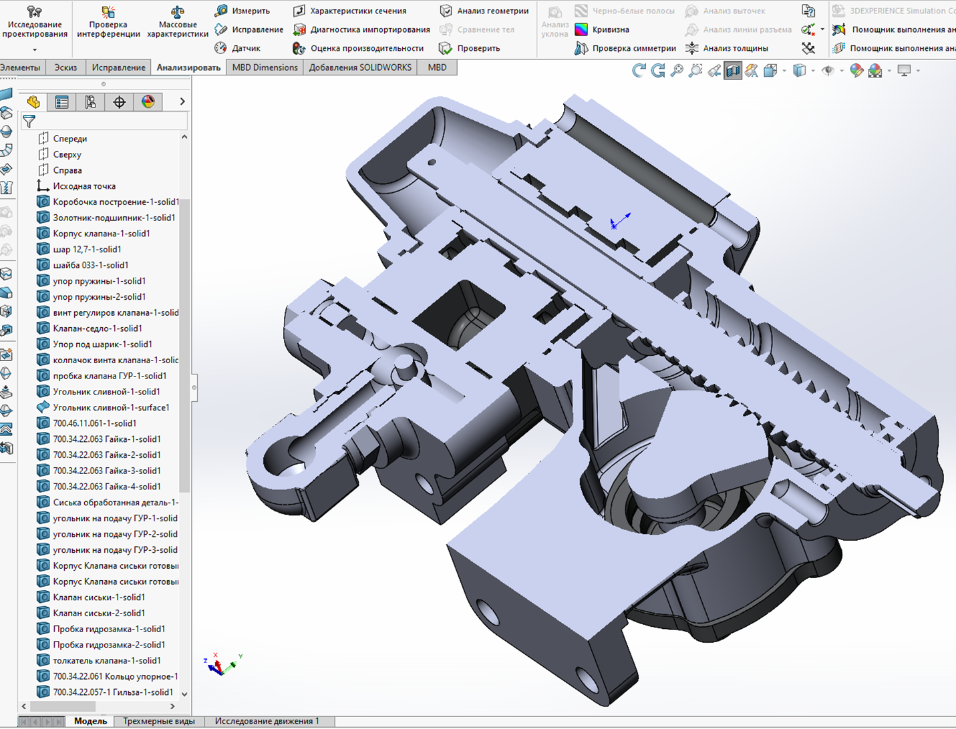Switch to the Эскиз tab

coord(65,67)
